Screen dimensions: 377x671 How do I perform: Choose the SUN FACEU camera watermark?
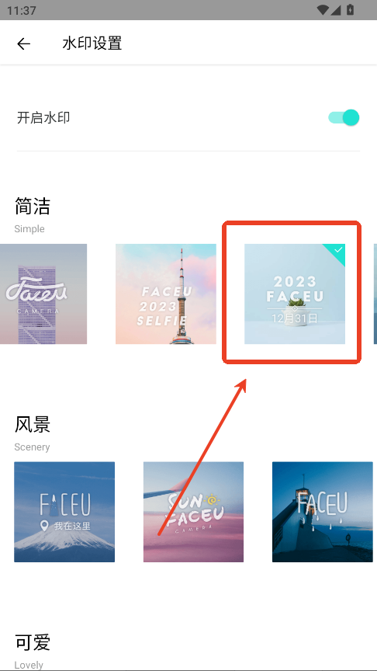(x=193, y=512)
